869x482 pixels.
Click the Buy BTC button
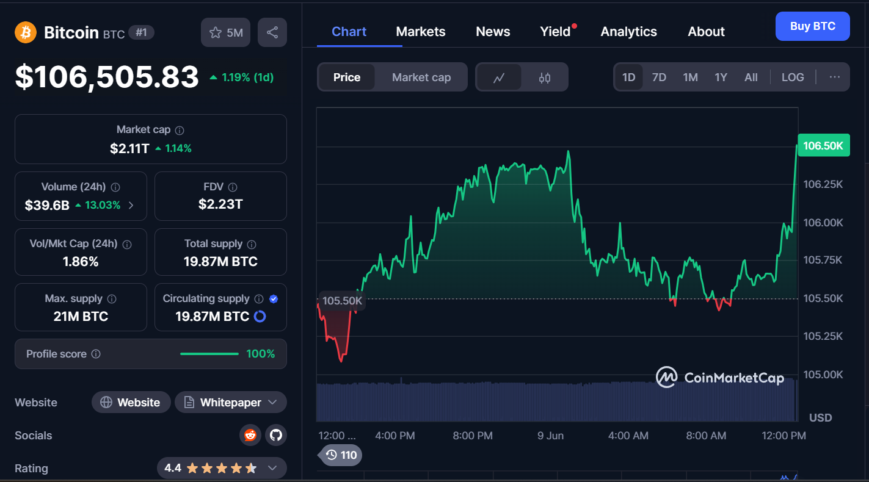[x=812, y=26]
